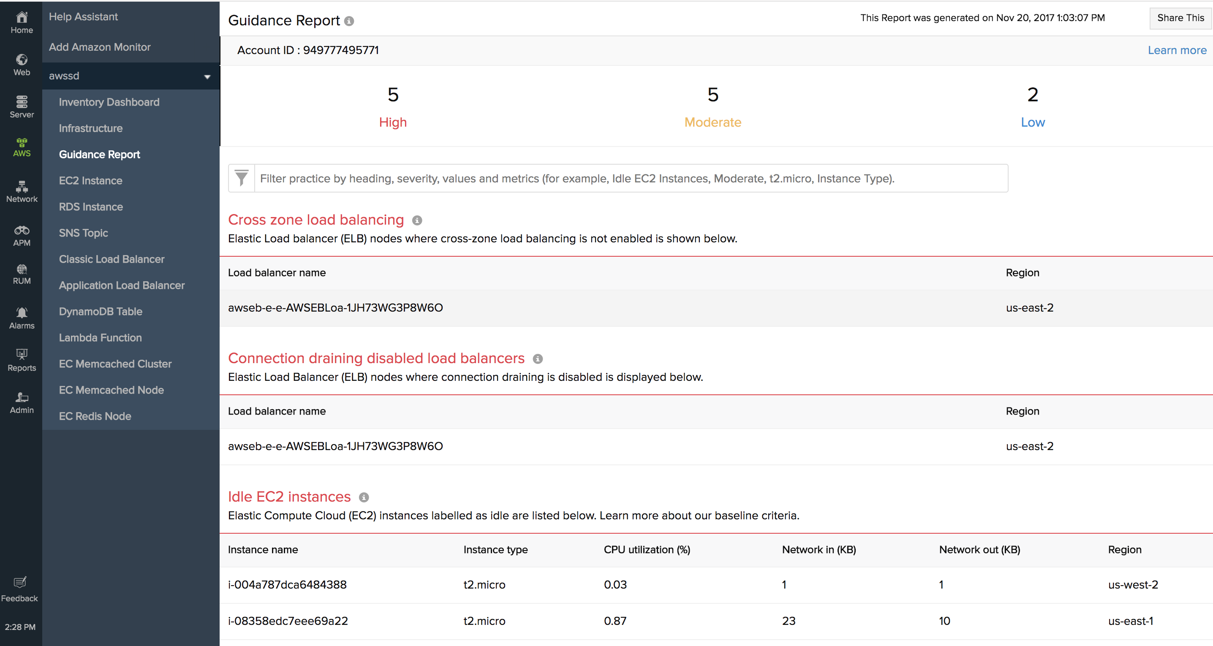The height and width of the screenshot is (646, 1213).
Task: Click the Admin icon
Action: (x=21, y=397)
